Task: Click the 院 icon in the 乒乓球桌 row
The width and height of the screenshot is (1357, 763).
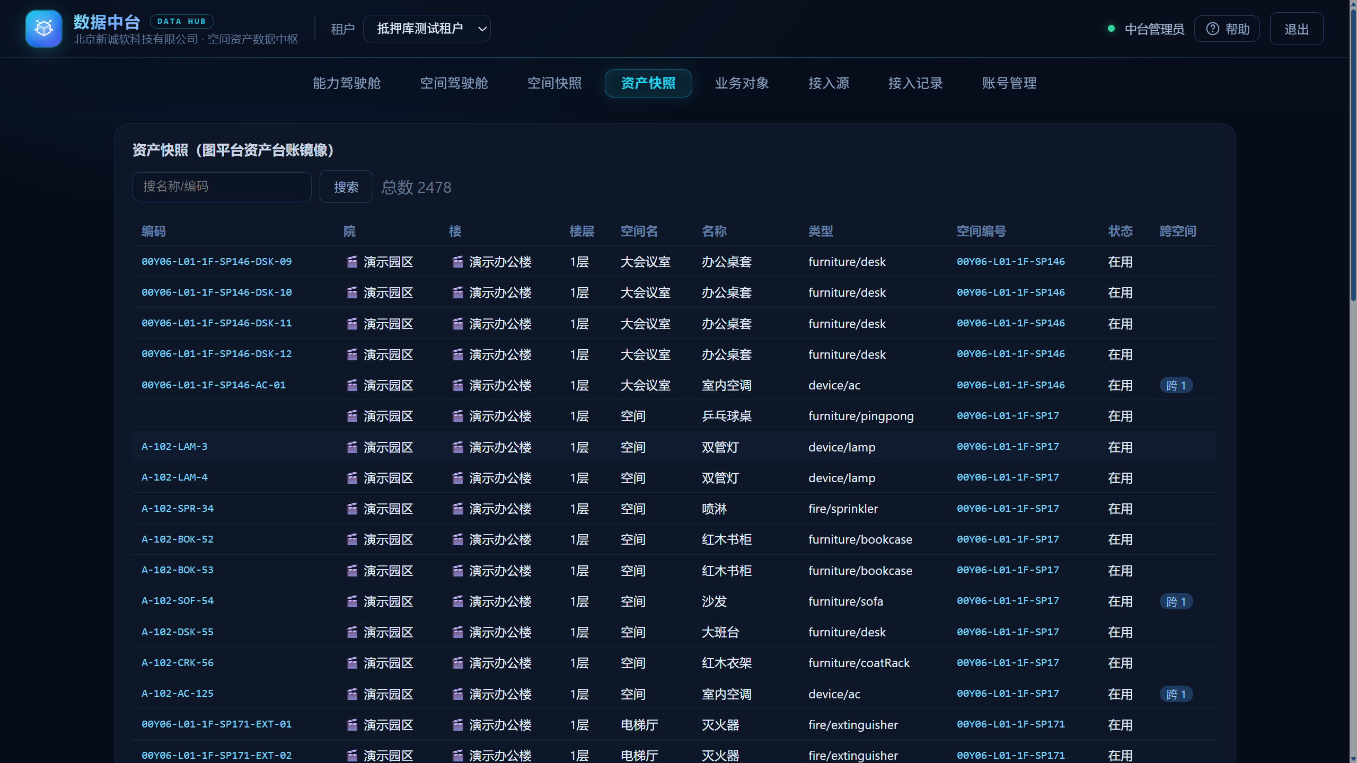Action: (x=352, y=416)
